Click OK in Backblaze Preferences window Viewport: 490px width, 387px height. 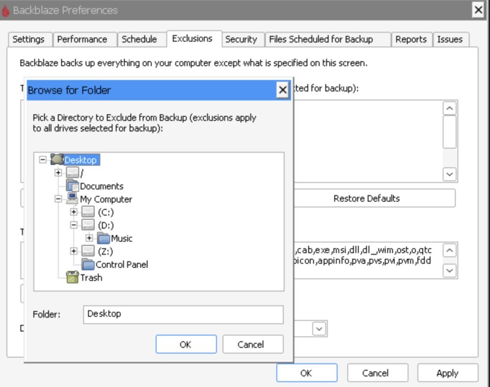(x=307, y=373)
